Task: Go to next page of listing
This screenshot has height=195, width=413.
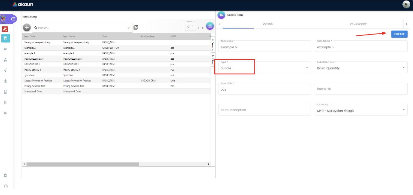Action: (203, 28)
